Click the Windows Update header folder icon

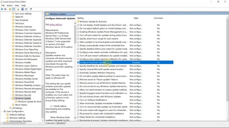coord(48,14)
